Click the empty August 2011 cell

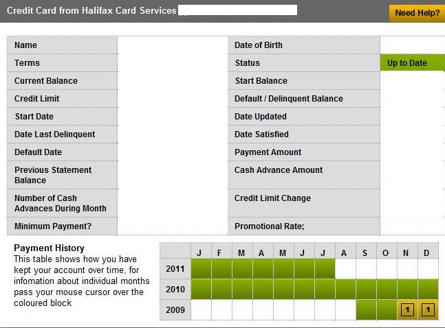coord(345,268)
